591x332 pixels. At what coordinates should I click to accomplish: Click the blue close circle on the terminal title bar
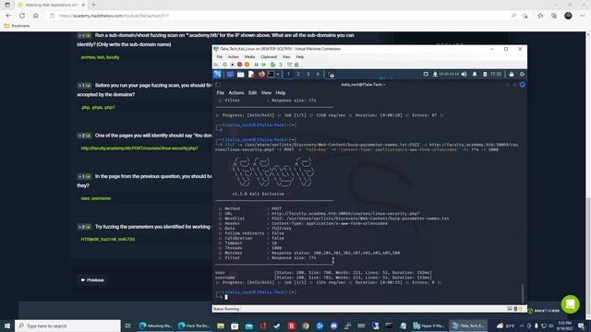[523, 85]
